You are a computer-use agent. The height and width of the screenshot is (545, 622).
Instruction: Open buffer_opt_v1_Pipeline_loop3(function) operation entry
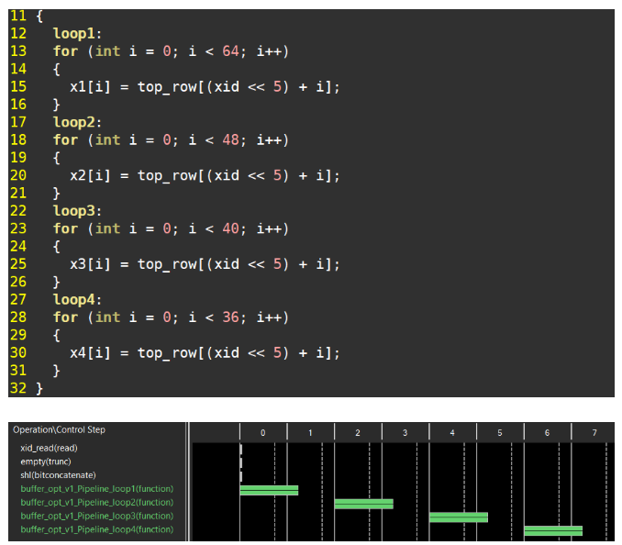pyautogui.click(x=96, y=517)
